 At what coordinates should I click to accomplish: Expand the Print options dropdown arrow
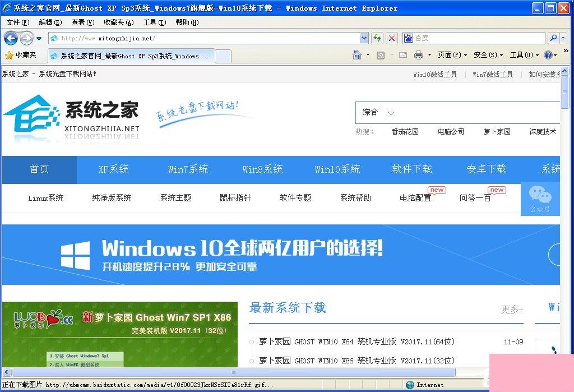click(x=429, y=55)
